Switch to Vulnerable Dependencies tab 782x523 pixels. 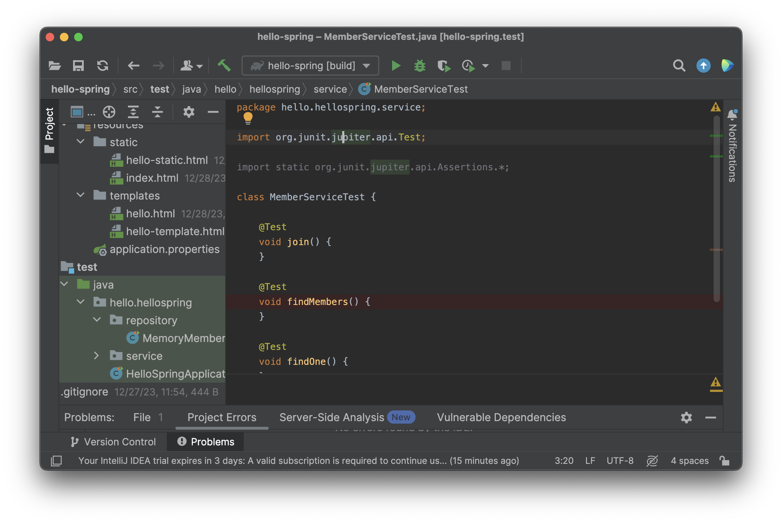[501, 417]
